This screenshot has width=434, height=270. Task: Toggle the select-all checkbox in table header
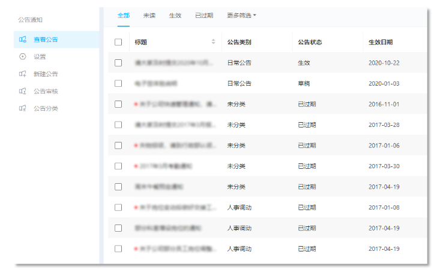pos(118,42)
